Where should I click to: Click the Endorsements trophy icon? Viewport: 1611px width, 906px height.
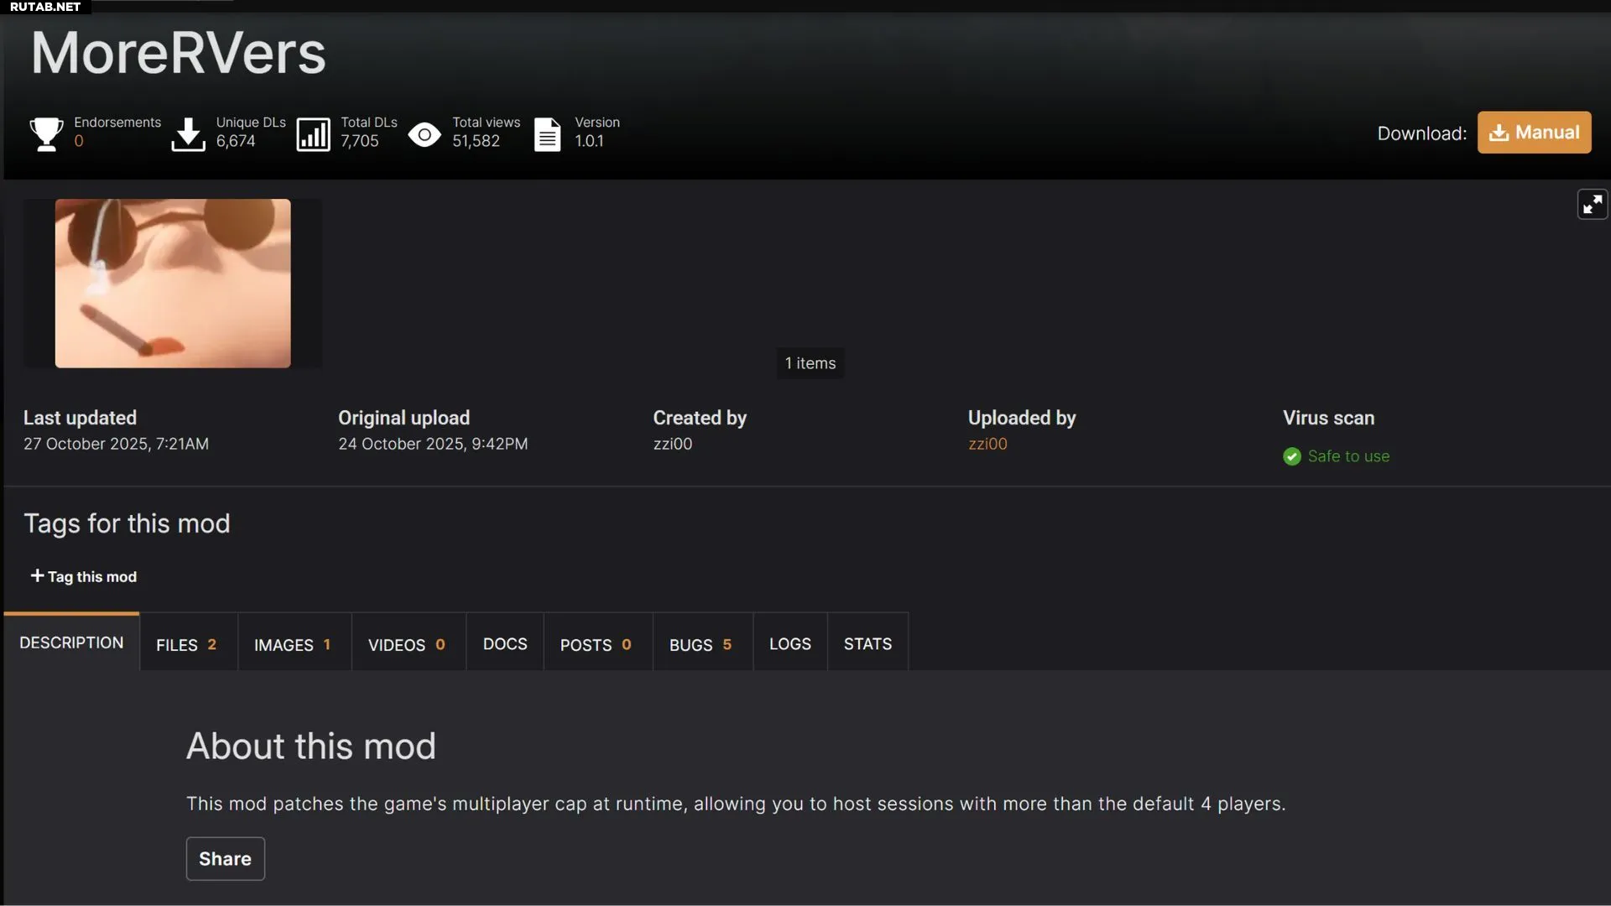pos(46,133)
